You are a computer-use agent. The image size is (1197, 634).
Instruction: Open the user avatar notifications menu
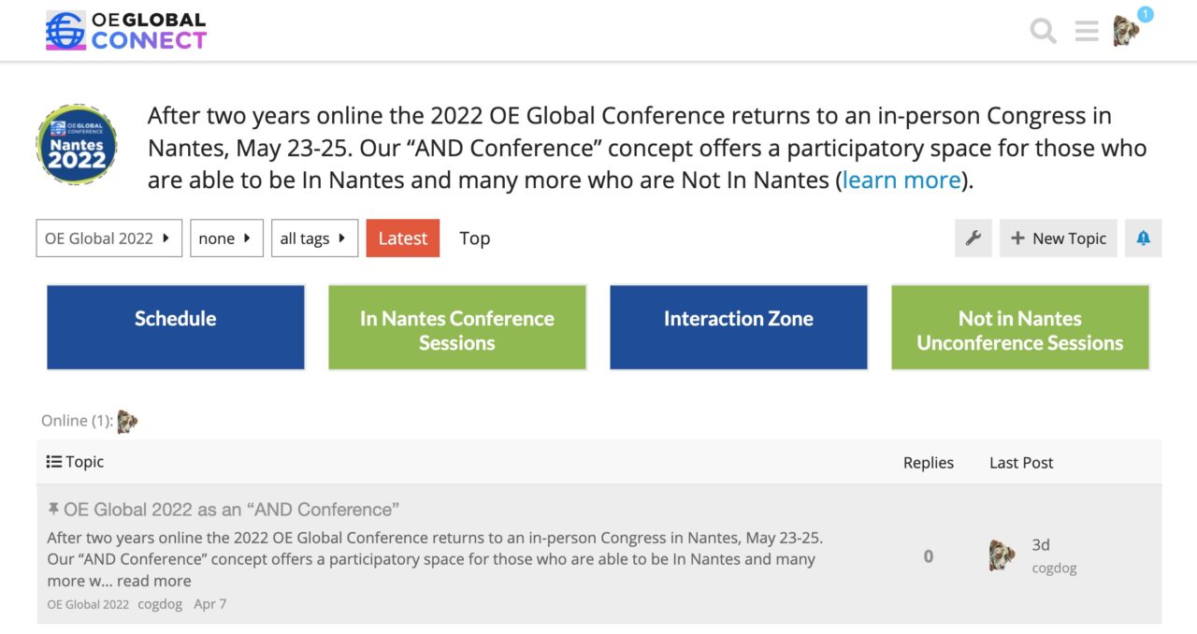[1127, 30]
